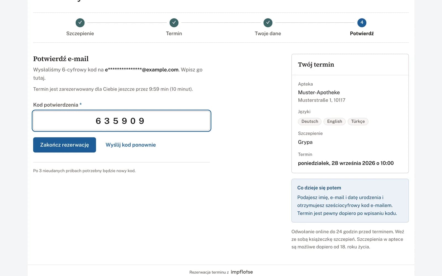Select the Termin step label

pos(174,33)
